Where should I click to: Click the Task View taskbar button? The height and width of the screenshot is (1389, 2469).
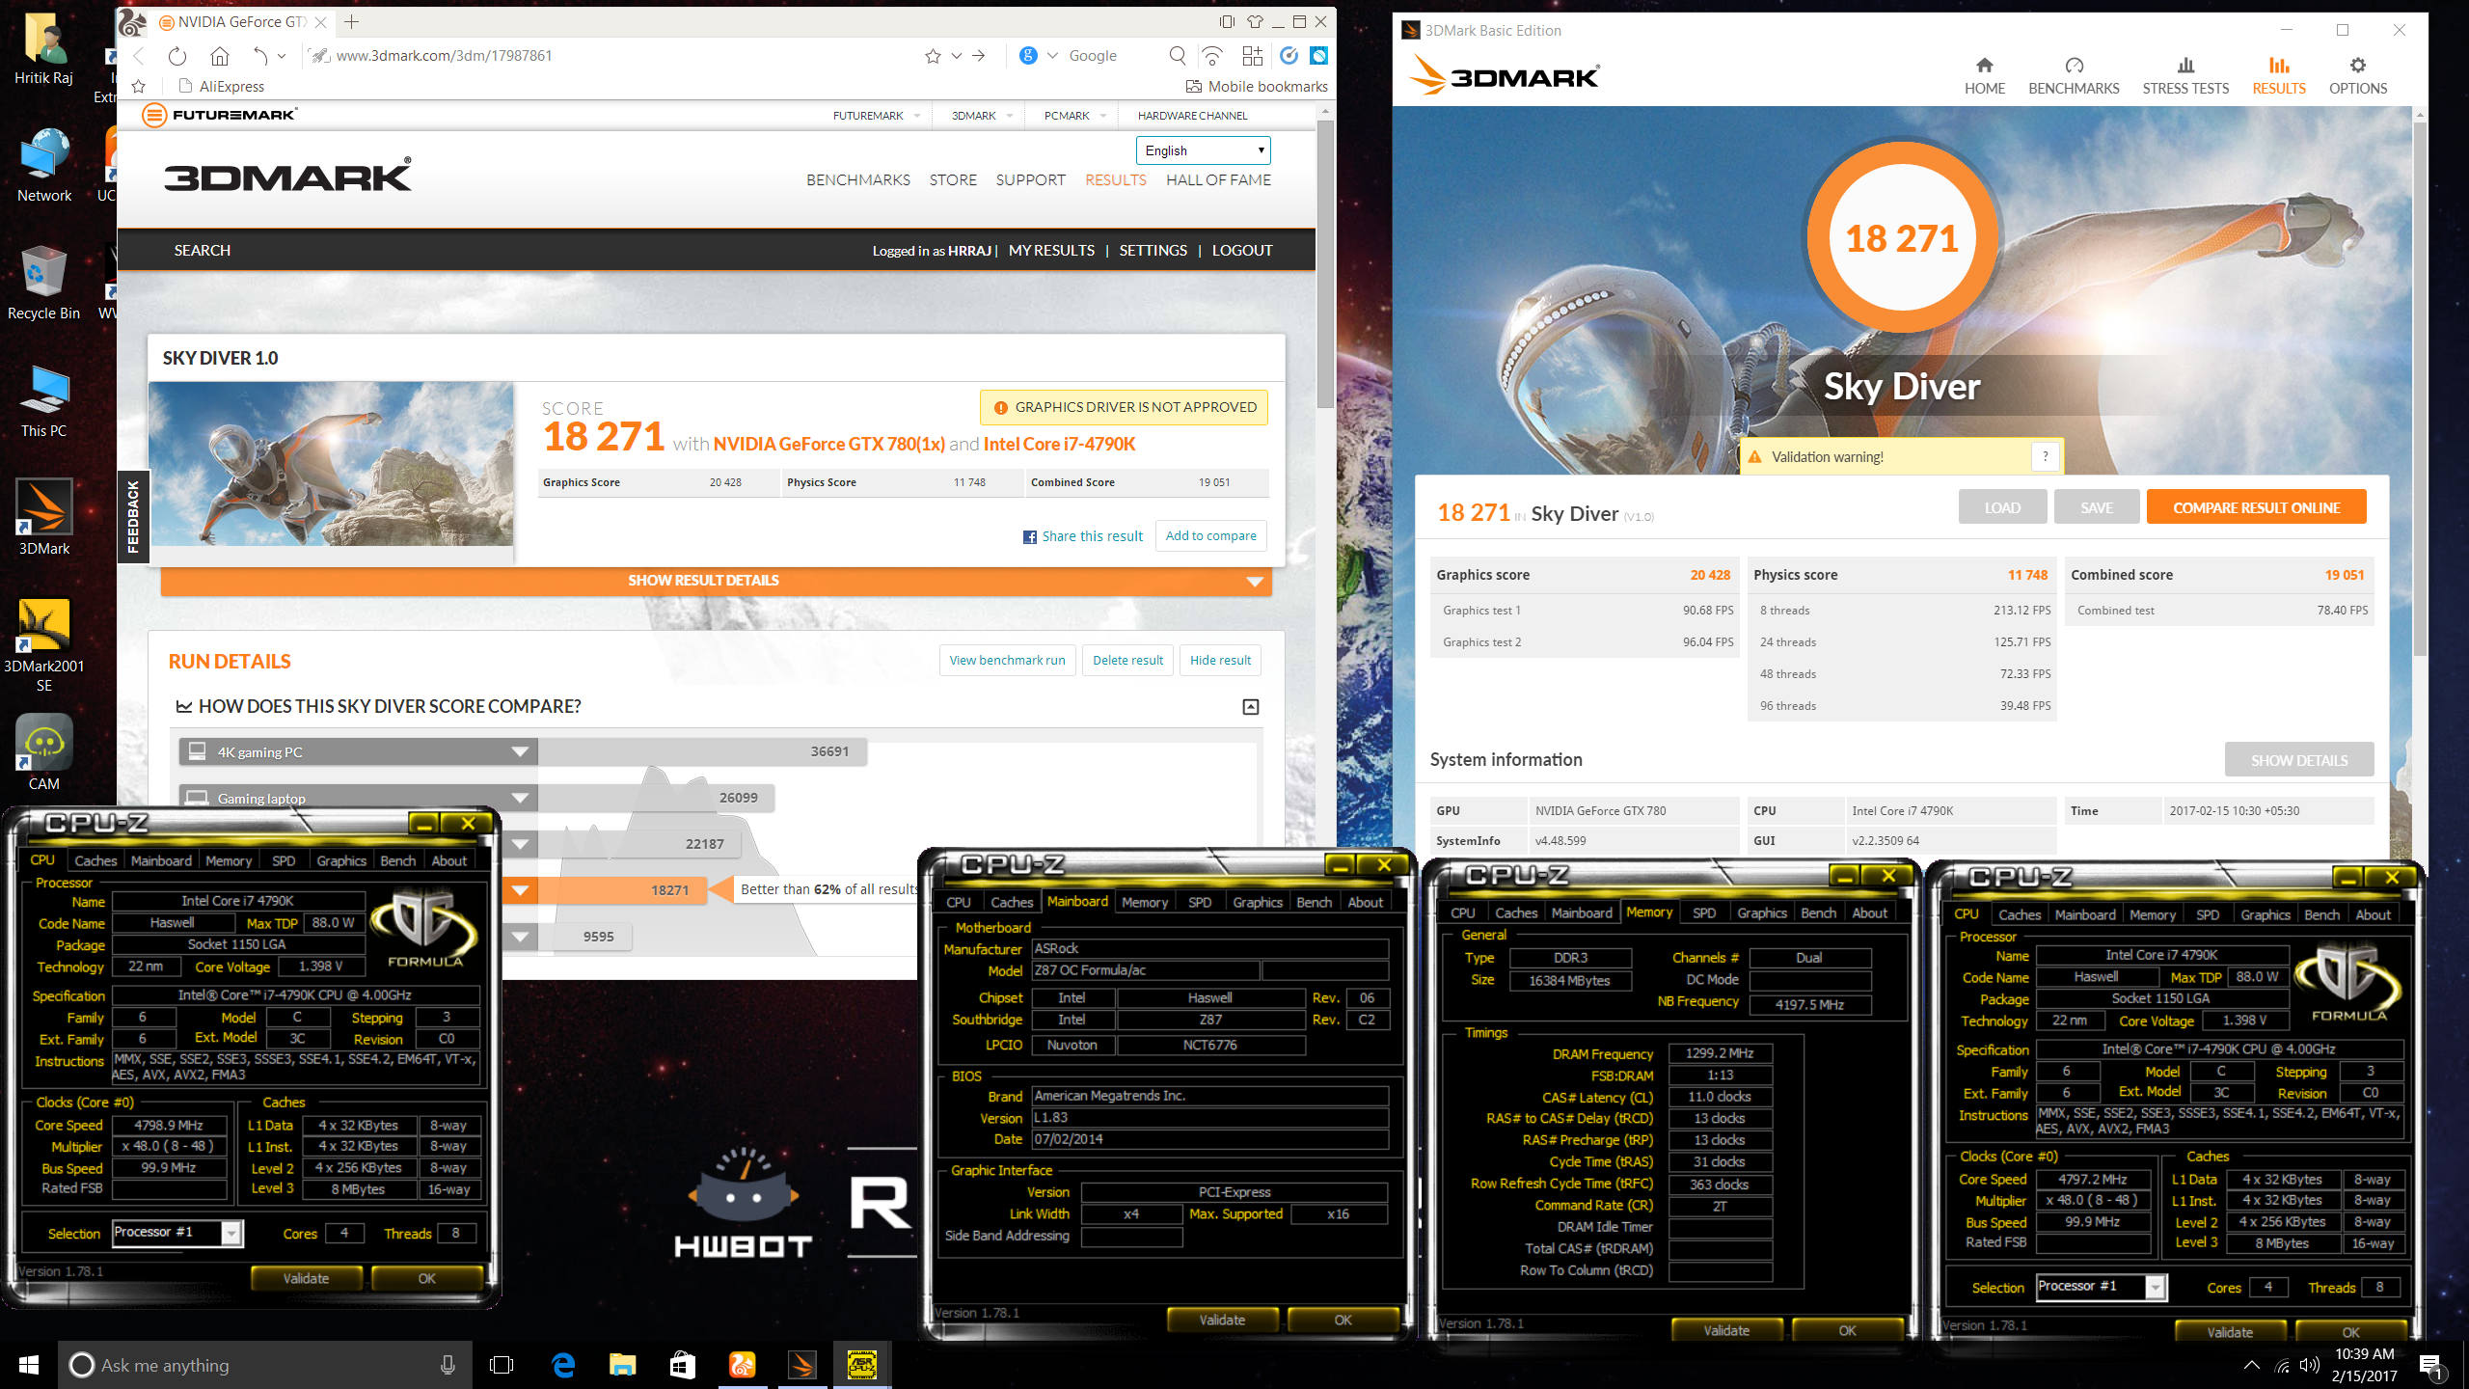(x=502, y=1365)
